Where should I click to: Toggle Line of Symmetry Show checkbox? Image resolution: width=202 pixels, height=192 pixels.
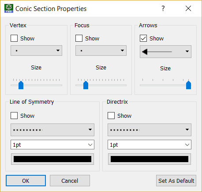click(x=14, y=116)
